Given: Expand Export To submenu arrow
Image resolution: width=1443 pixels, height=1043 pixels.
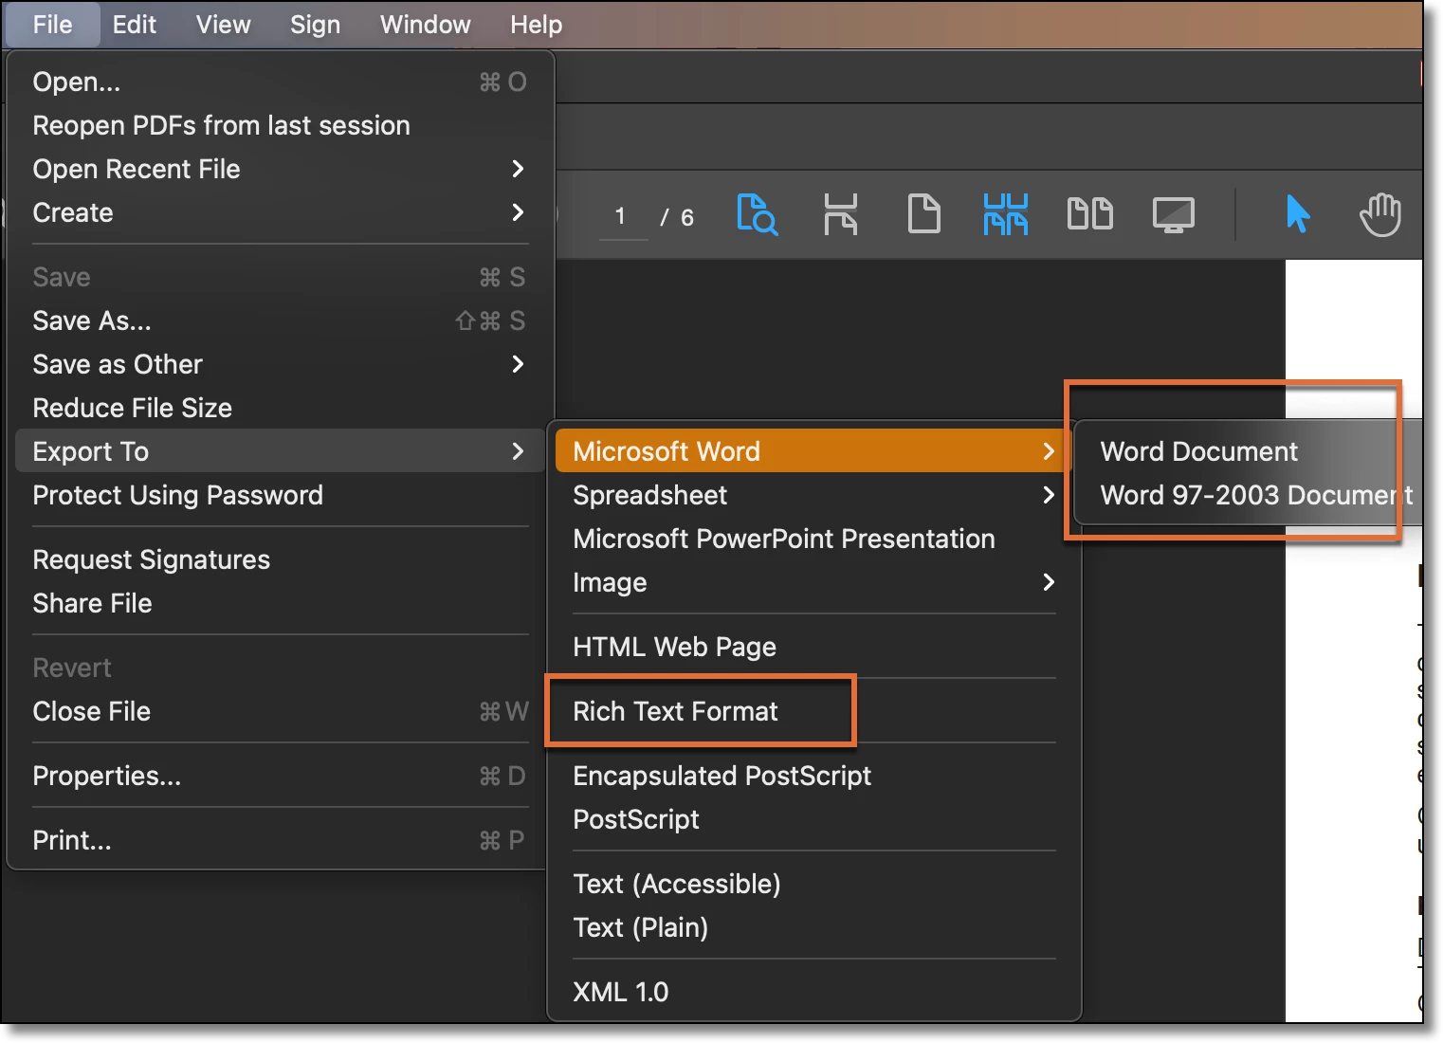Looking at the screenshot, I should [x=517, y=451].
